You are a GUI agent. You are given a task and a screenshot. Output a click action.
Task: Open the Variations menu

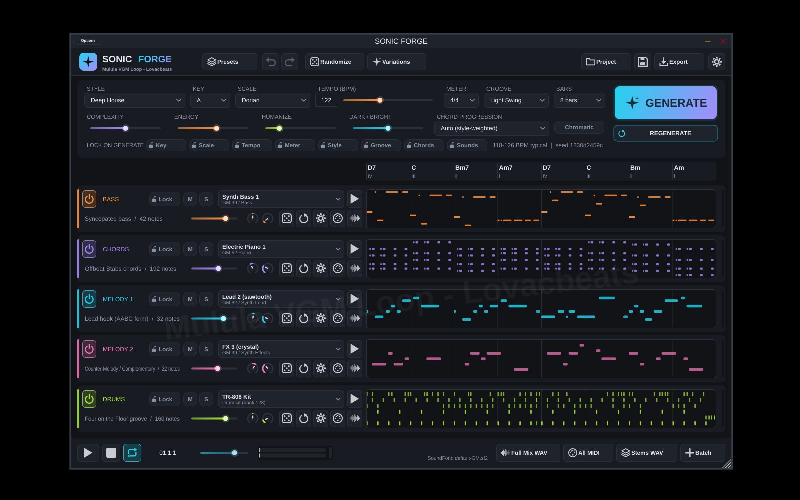pos(397,62)
